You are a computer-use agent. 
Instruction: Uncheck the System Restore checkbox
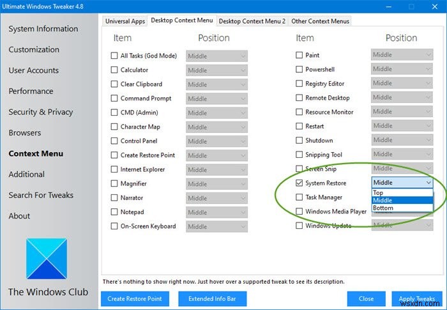click(x=299, y=183)
